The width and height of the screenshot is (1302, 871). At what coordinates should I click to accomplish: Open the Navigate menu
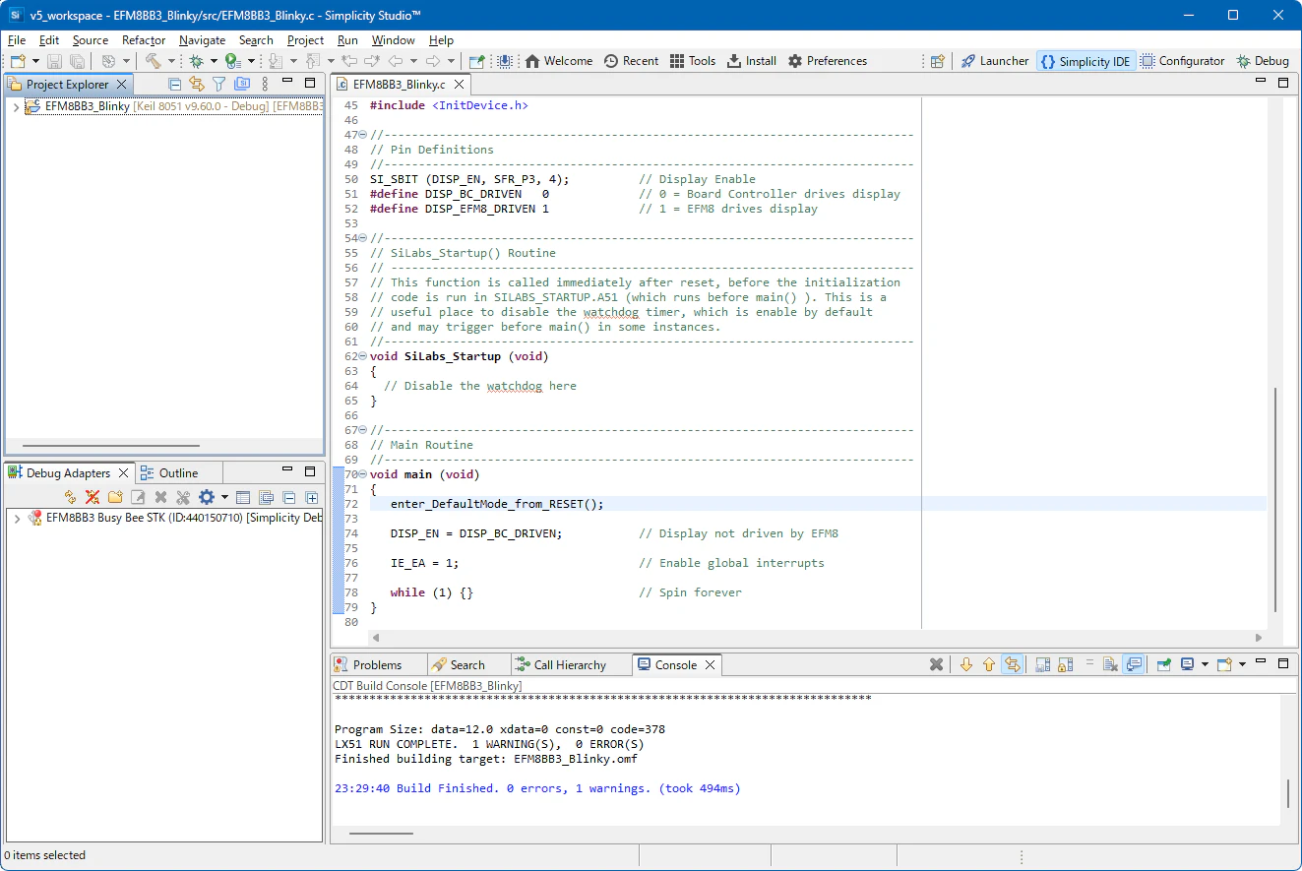click(x=203, y=40)
